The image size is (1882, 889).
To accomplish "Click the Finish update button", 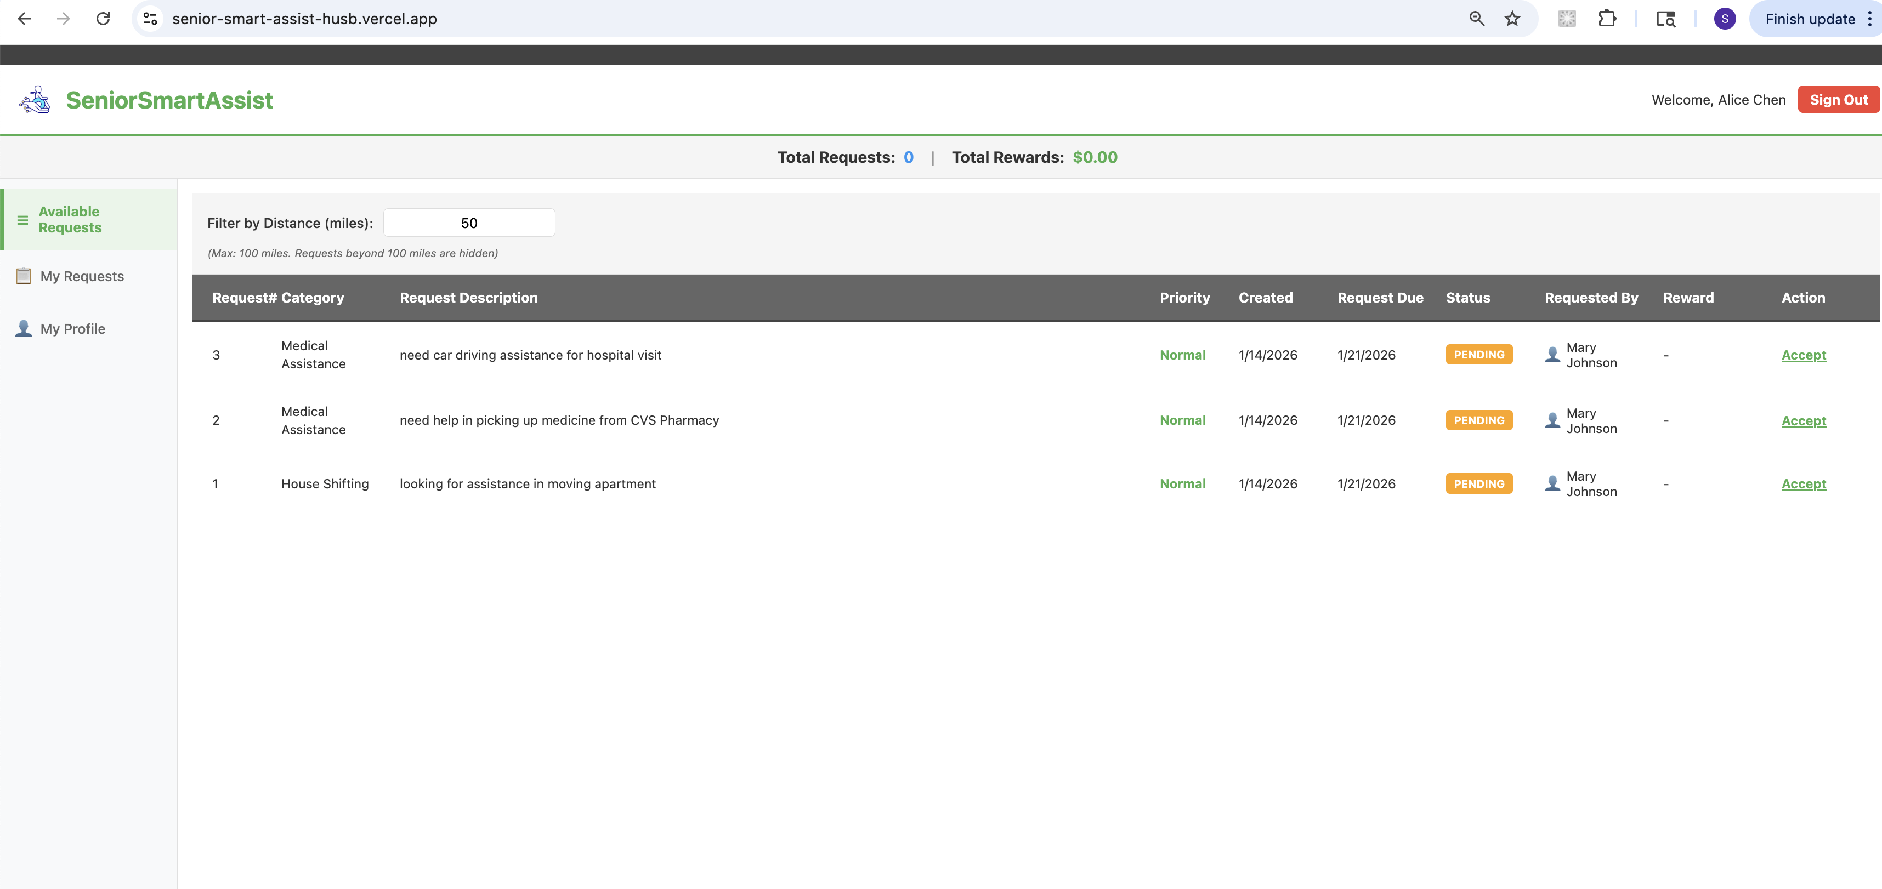I will tap(1809, 19).
